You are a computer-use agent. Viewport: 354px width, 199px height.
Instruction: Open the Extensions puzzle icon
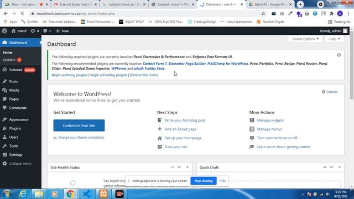332,13
